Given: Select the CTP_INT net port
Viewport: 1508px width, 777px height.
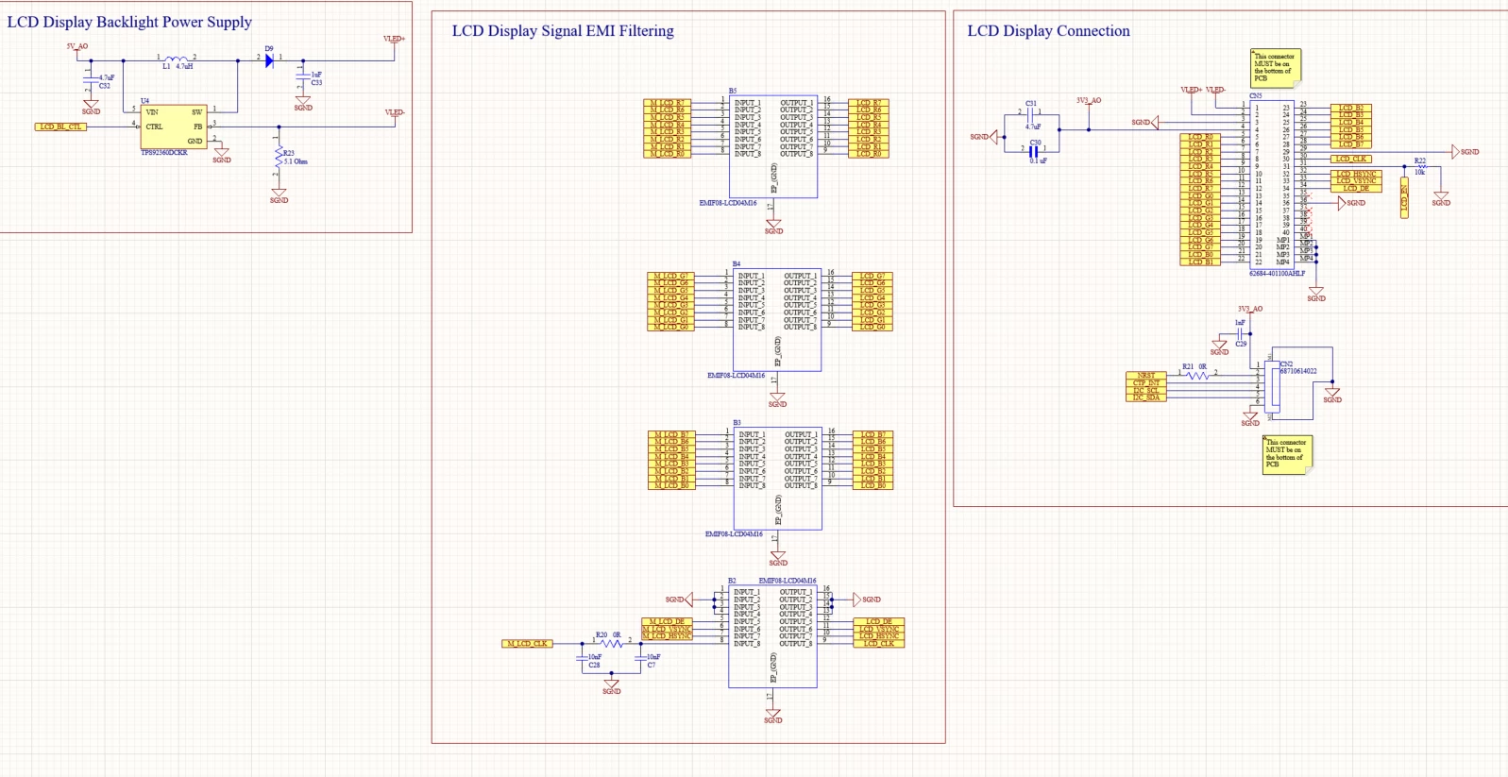Looking at the screenshot, I should pos(1146,383).
